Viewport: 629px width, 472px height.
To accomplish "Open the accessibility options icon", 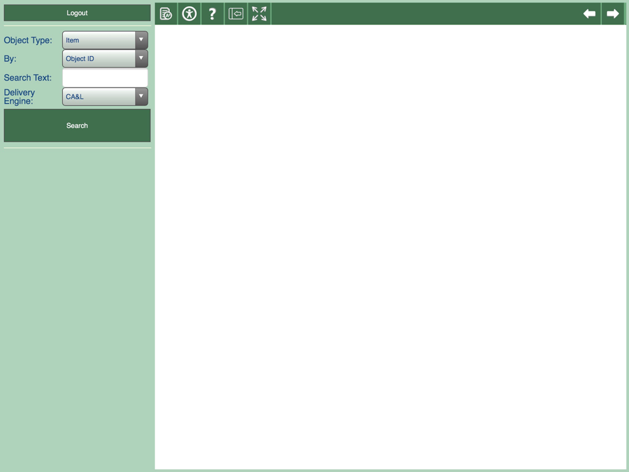I will point(189,14).
